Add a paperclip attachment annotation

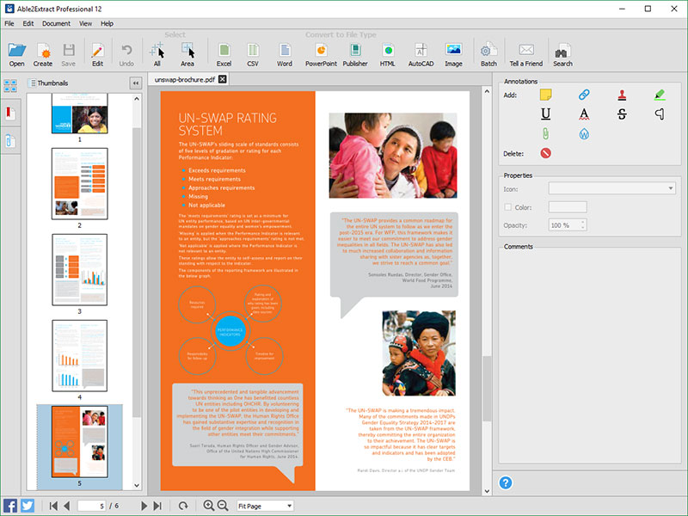(x=546, y=133)
